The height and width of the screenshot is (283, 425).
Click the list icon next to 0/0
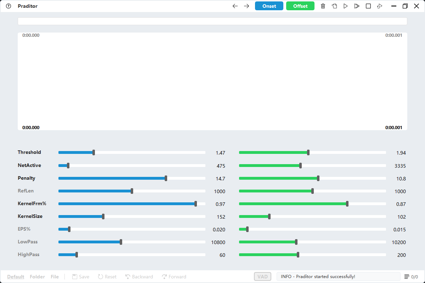pyautogui.click(x=407, y=277)
